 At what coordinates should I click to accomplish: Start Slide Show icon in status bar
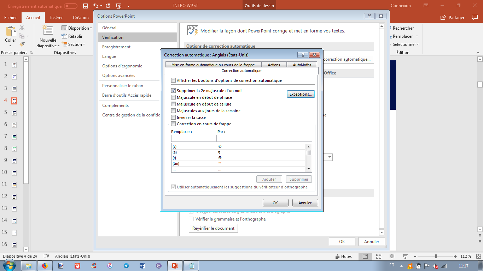(405, 256)
